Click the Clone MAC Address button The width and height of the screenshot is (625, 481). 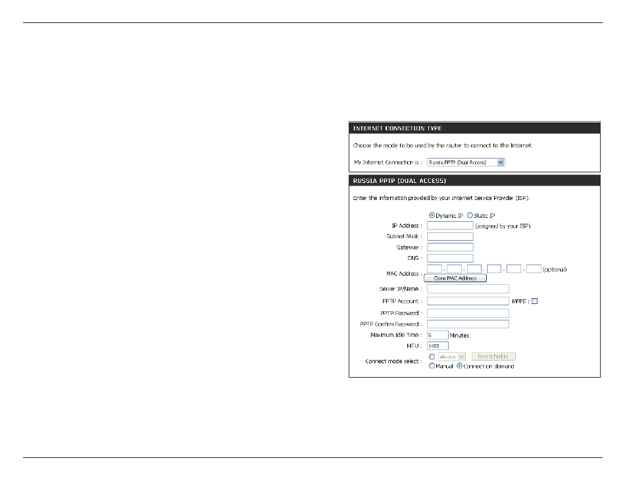[x=455, y=278]
